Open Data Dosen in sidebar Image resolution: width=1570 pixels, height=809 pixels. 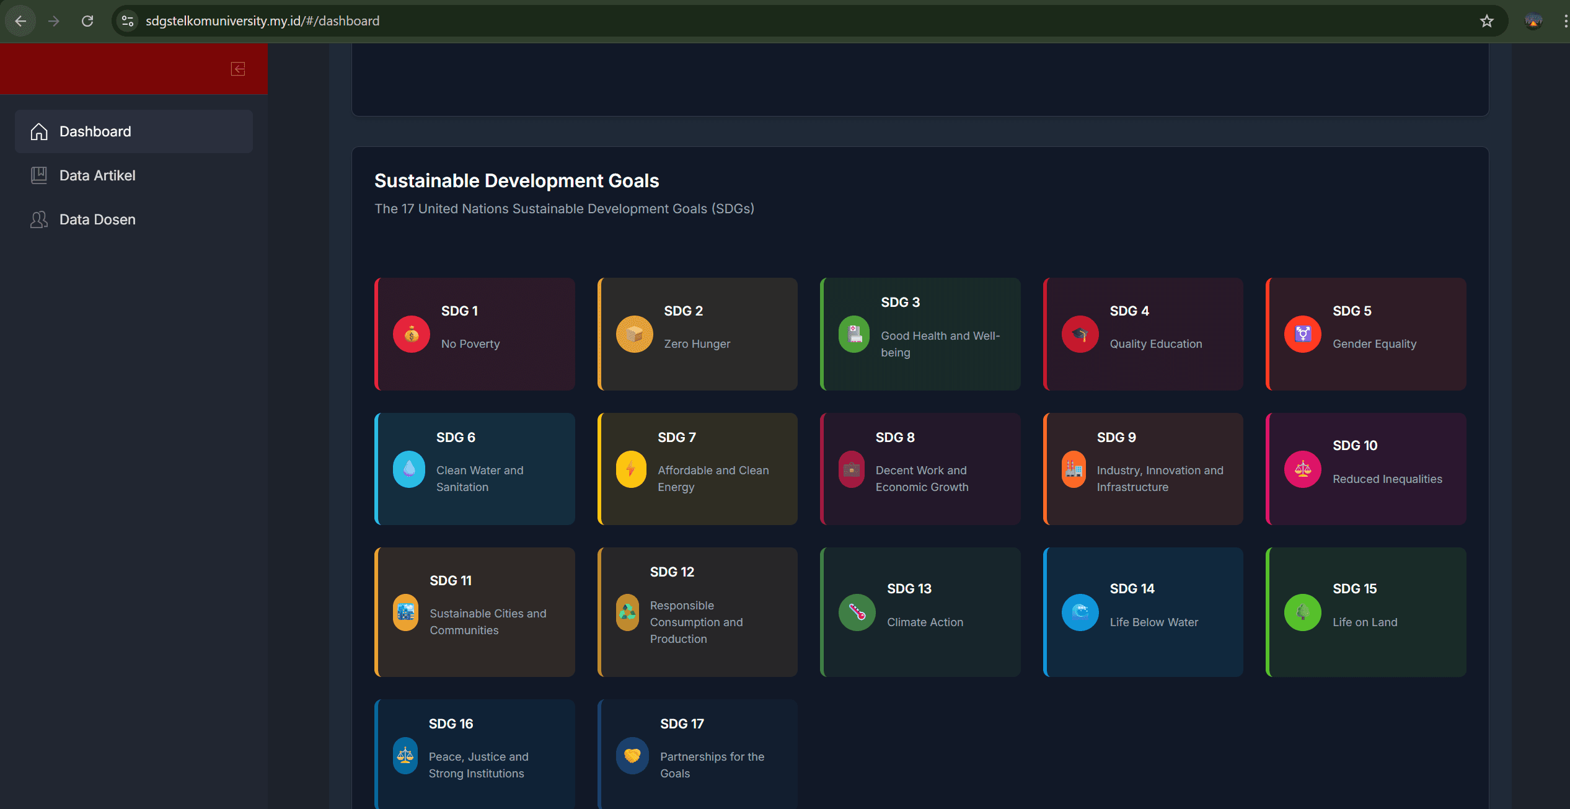97,219
